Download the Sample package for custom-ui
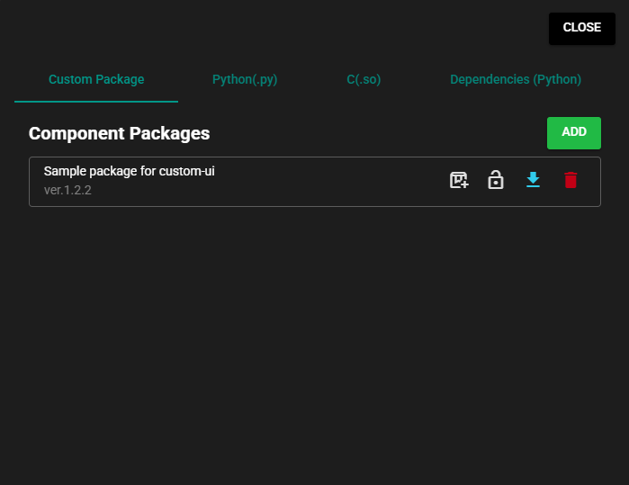 click(533, 181)
